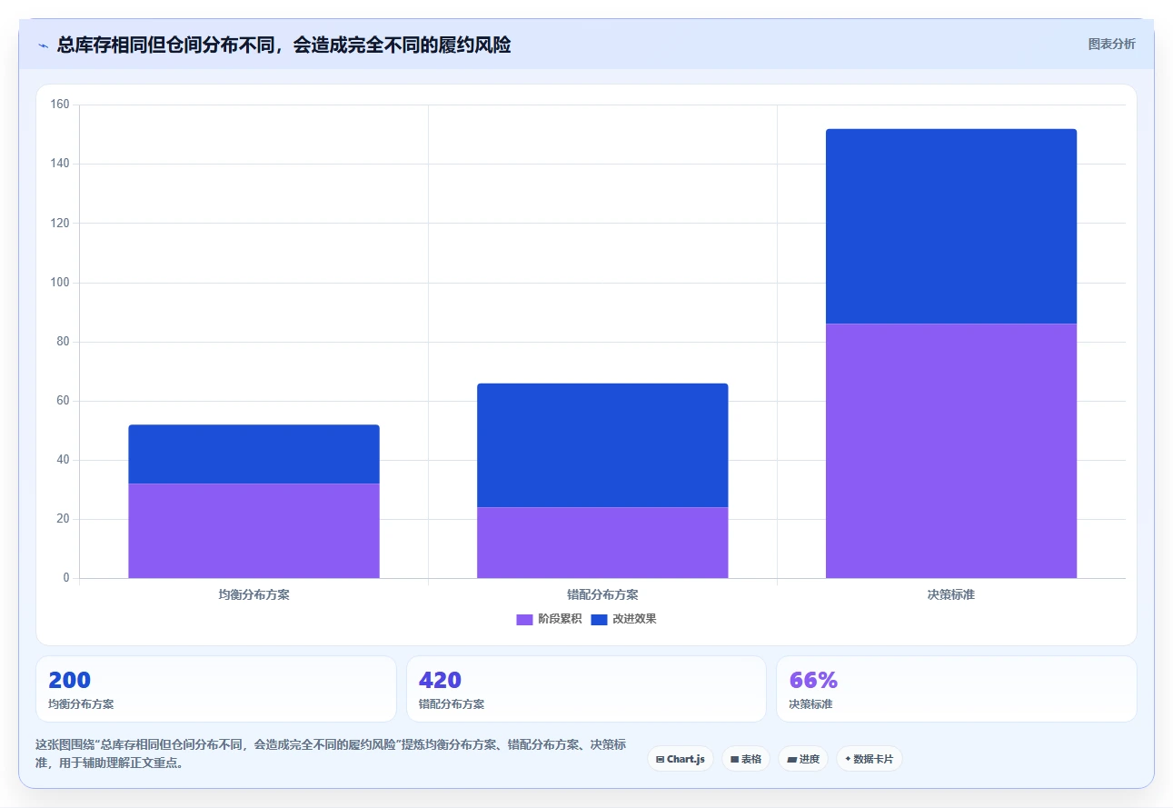Select the 数据卡片 tag chip

(870, 759)
